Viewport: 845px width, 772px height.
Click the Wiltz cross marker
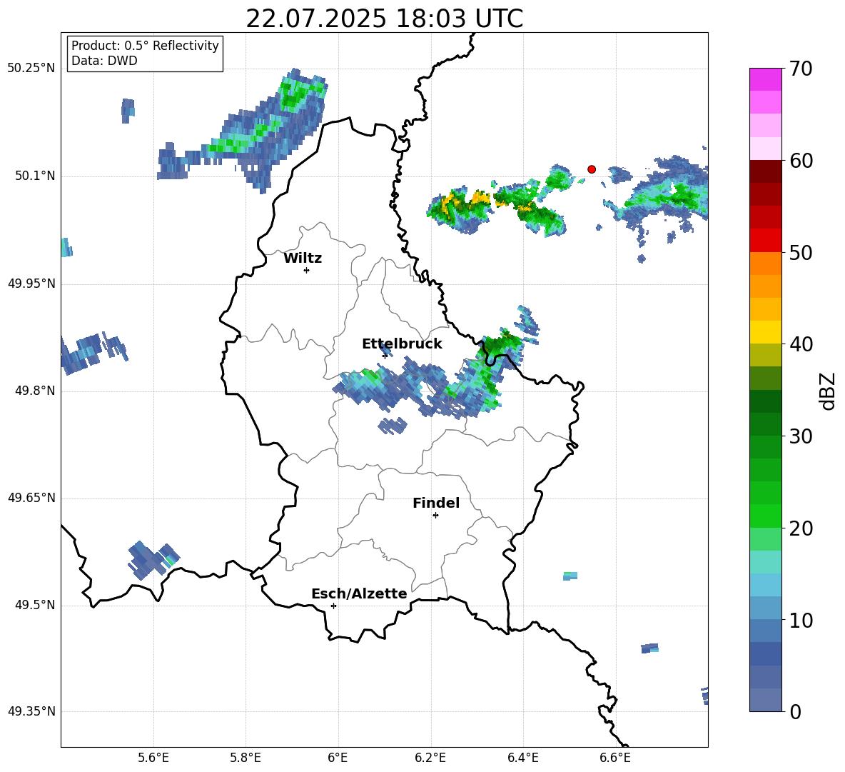(306, 270)
